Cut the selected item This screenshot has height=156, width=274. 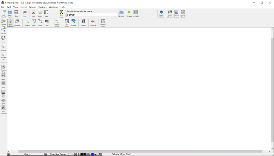coord(33,14)
